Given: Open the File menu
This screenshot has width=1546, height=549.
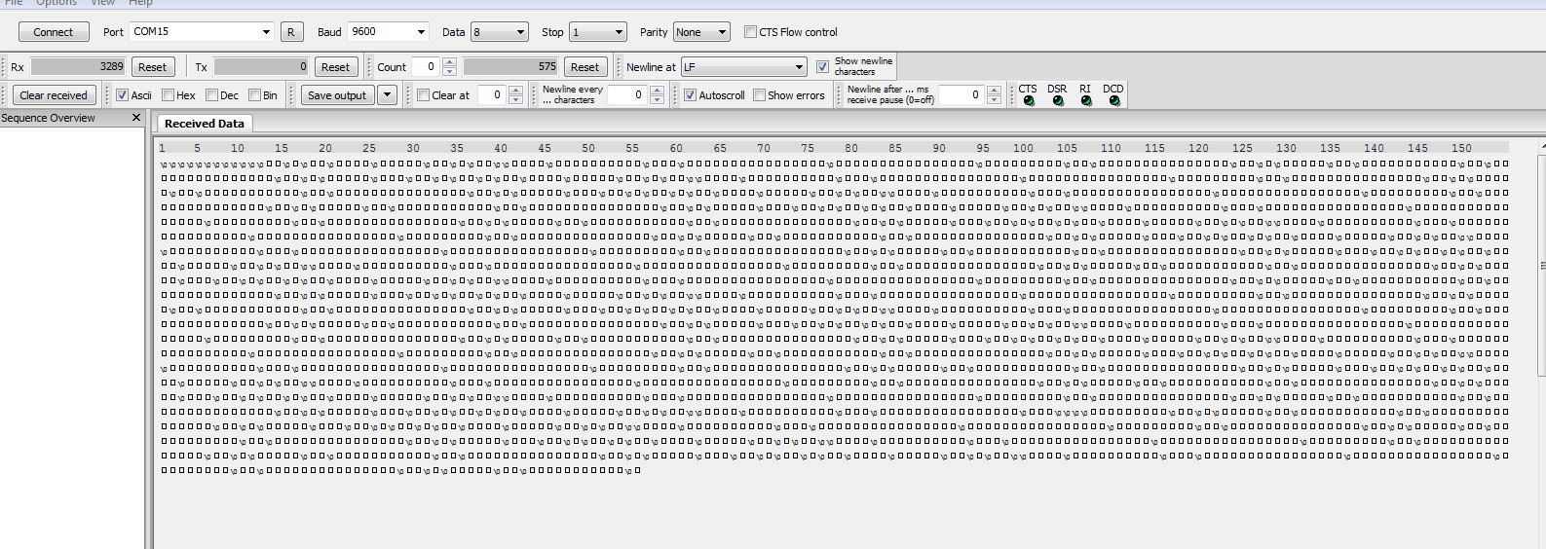Looking at the screenshot, I should (x=14, y=3).
